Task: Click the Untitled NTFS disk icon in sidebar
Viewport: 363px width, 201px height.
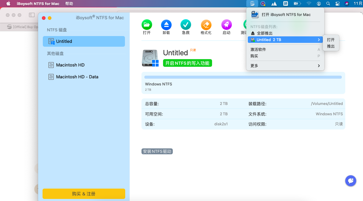Action: point(52,41)
